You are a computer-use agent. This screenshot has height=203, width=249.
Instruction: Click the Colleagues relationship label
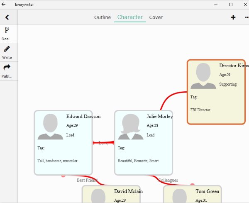168,180
